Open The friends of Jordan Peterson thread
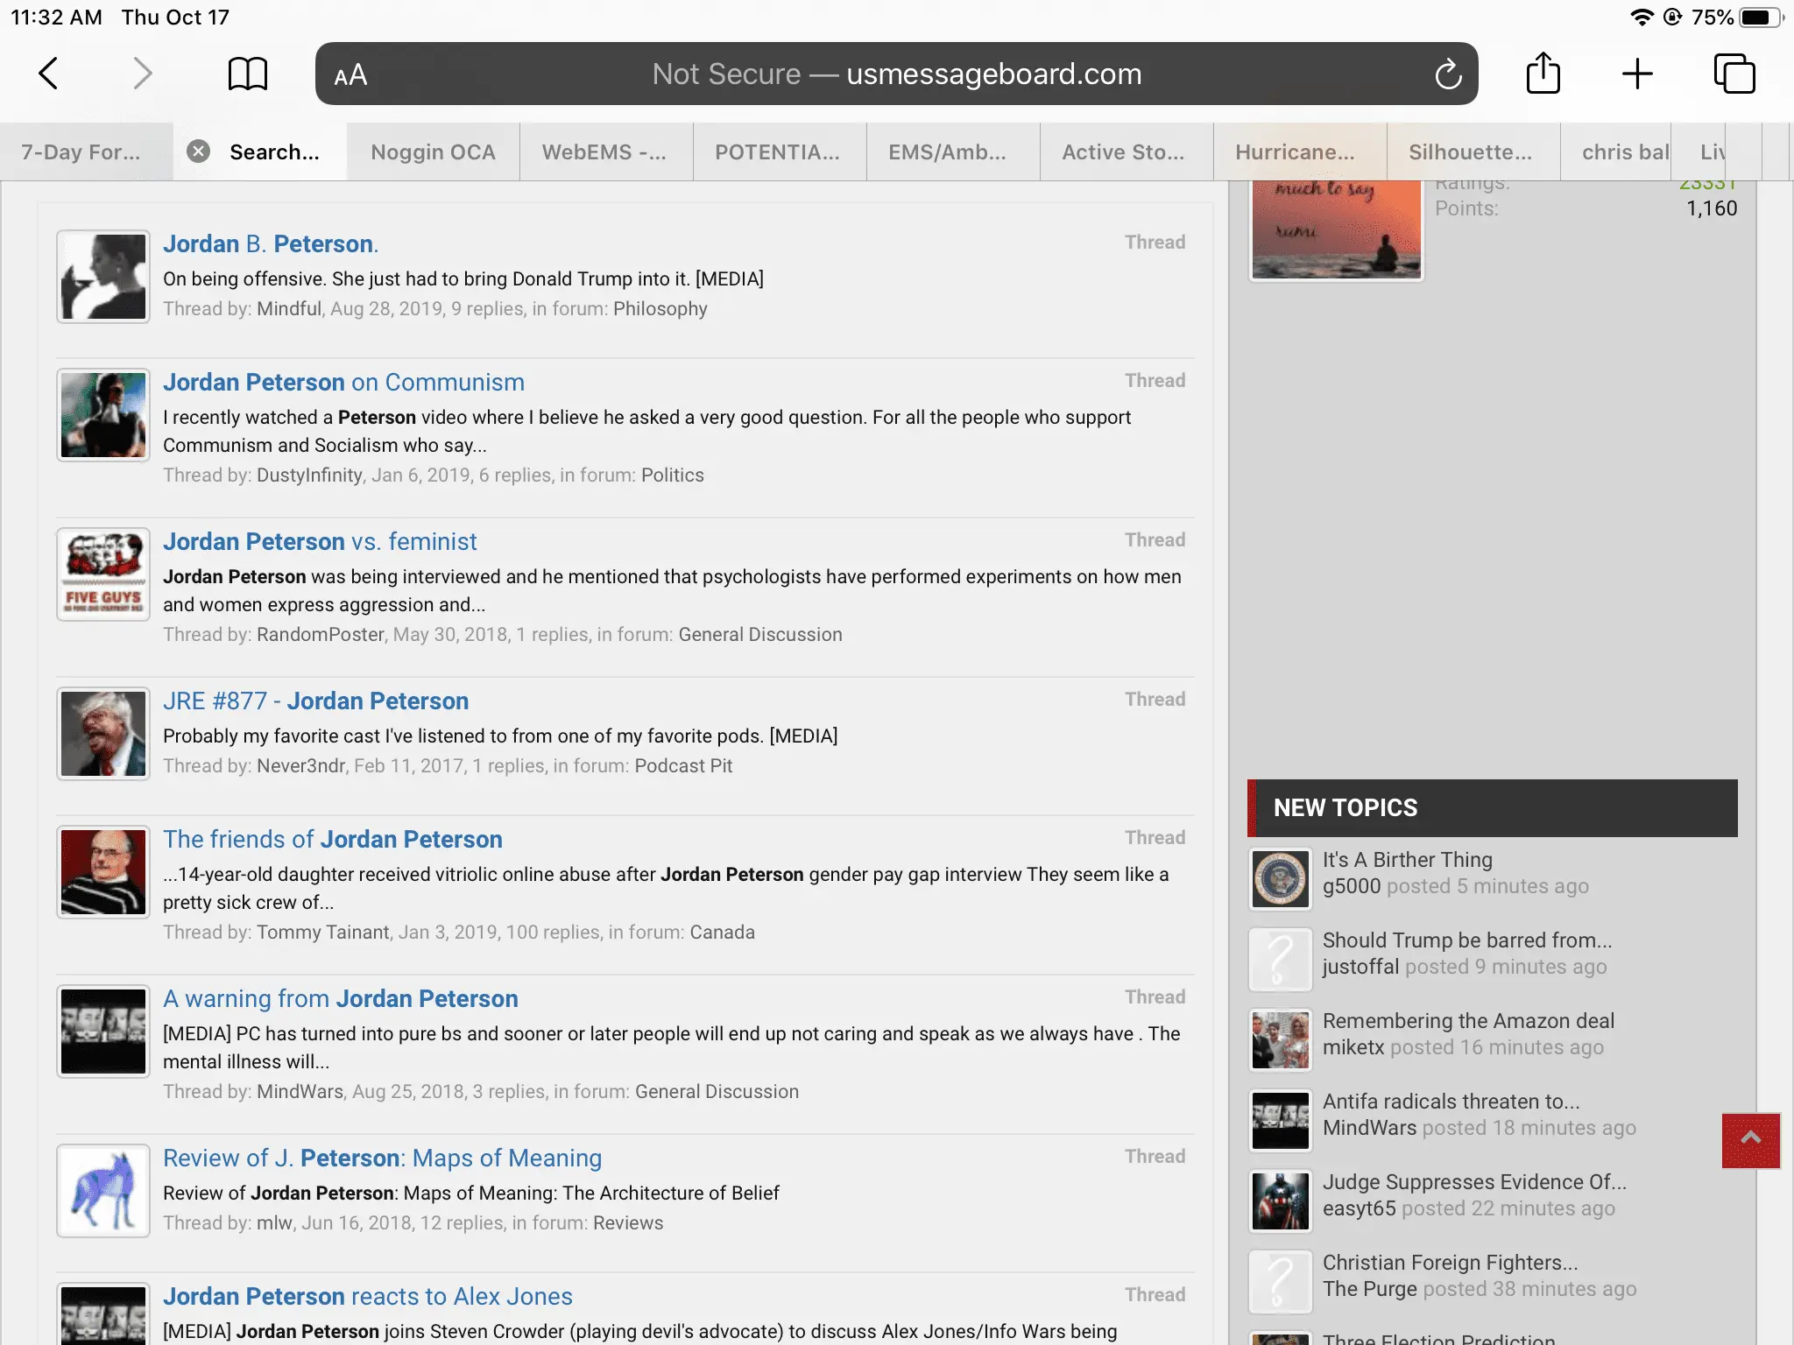This screenshot has width=1794, height=1345. 333,839
